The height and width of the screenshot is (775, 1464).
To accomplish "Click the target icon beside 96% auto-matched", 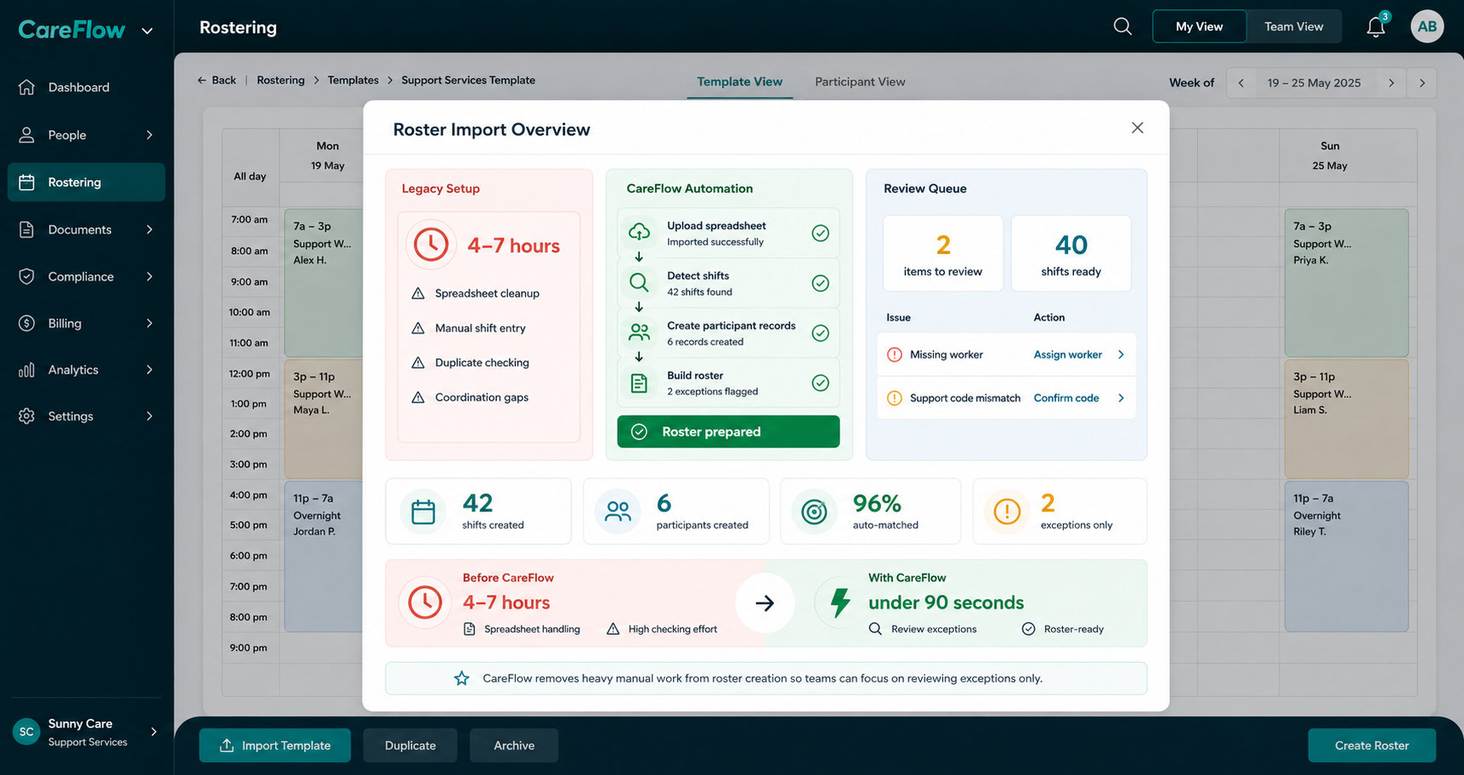I will pos(814,512).
